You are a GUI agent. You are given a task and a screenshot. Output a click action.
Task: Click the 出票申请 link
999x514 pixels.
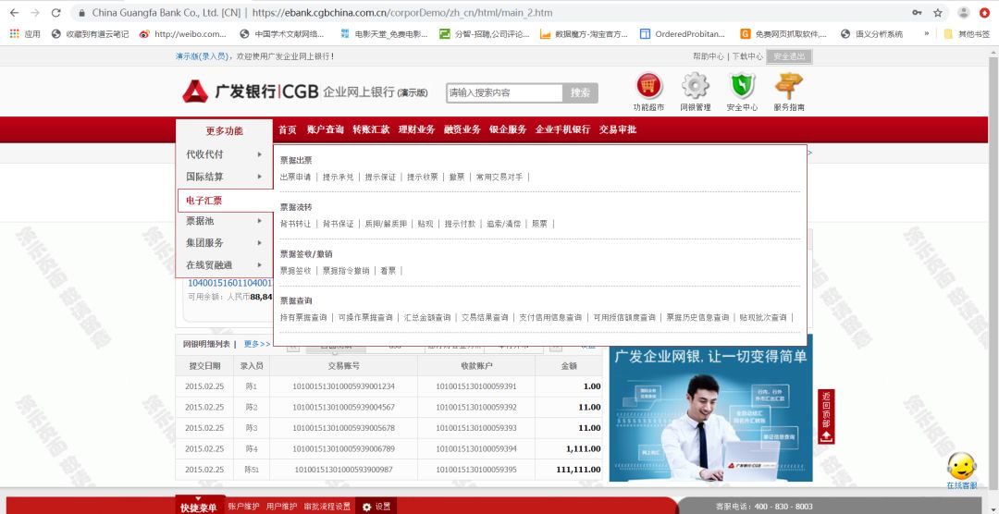click(x=296, y=177)
